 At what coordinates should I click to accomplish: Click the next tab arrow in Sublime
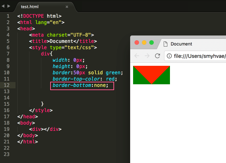tap(9, 6)
